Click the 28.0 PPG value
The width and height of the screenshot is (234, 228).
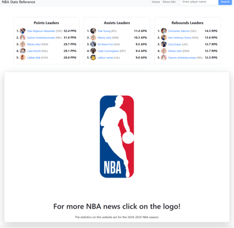pos(70,57)
